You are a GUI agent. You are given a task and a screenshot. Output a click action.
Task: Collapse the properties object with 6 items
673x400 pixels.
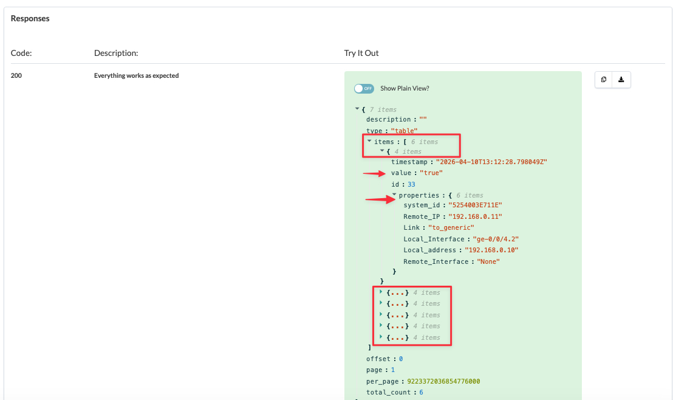[x=394, y=195]
